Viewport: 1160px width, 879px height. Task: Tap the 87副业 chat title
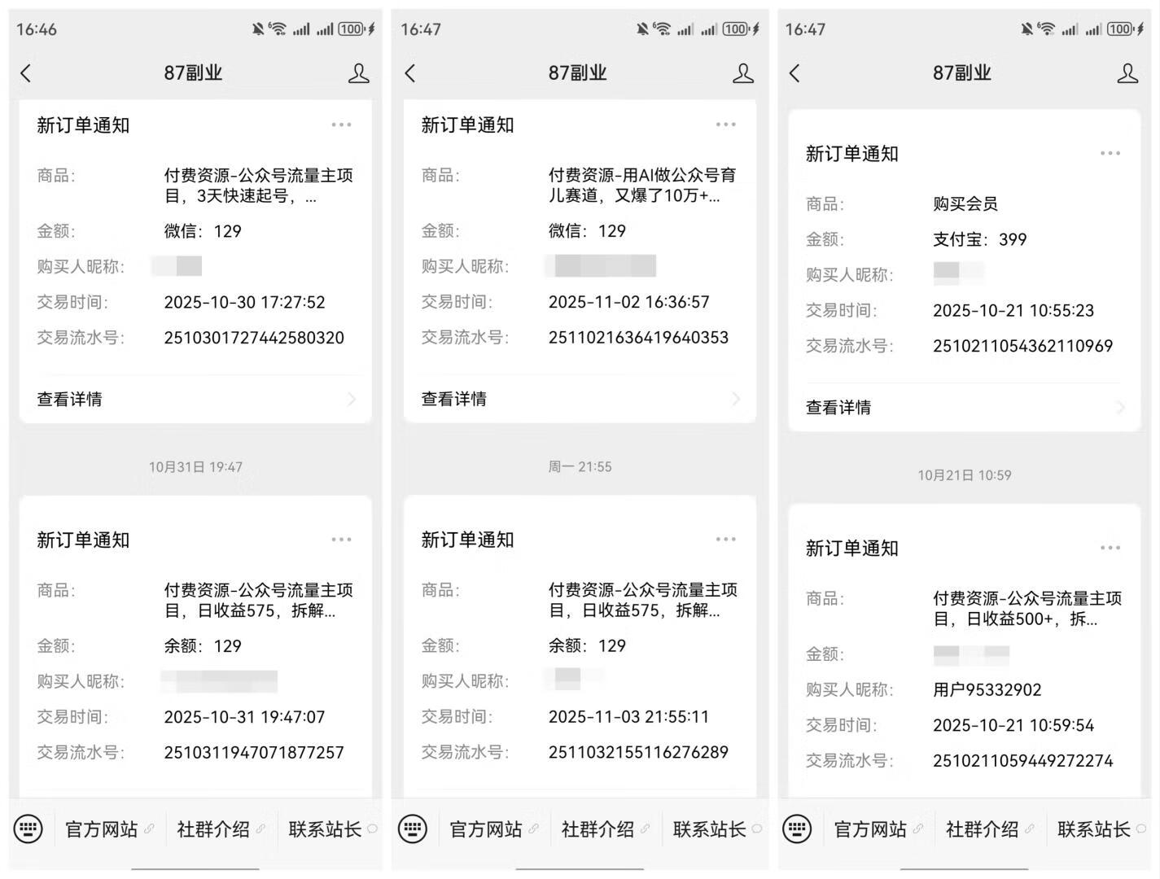coord(194,72)
